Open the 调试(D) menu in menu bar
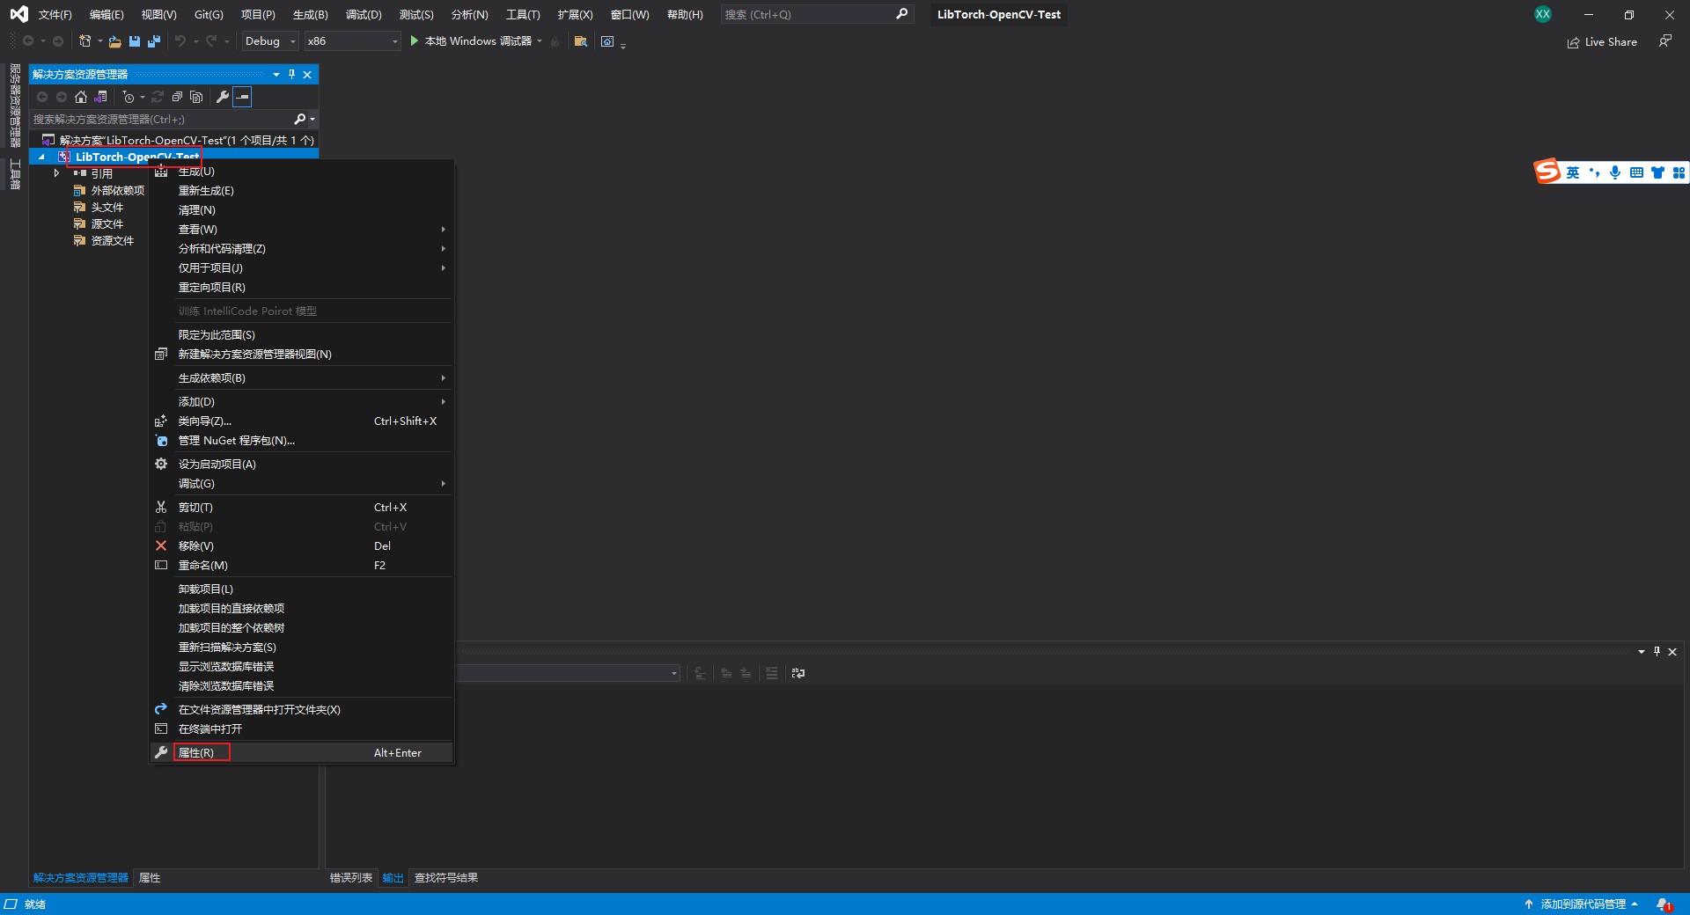This screenshot has height=915, width=1690. [x=364, y=15]
